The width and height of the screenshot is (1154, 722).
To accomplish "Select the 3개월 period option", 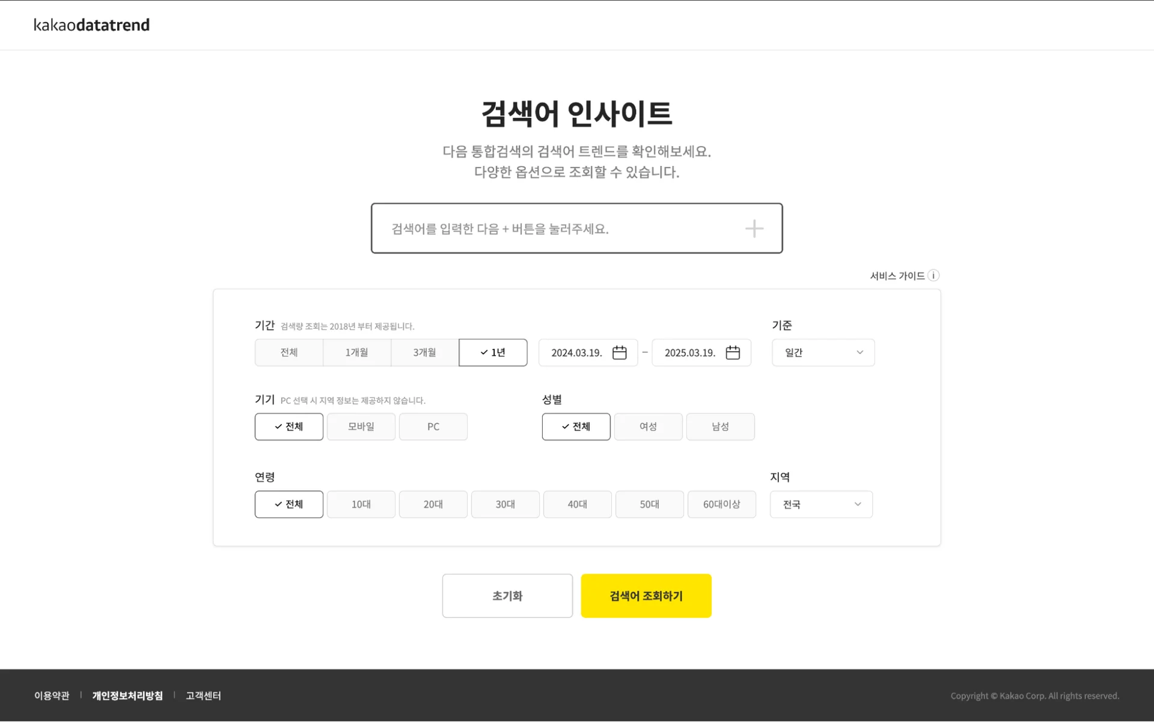I will point(424,352).
